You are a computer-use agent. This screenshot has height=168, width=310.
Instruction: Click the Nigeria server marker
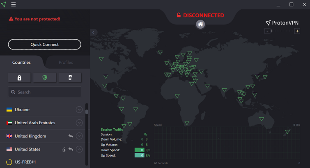(x=177, y=96)
